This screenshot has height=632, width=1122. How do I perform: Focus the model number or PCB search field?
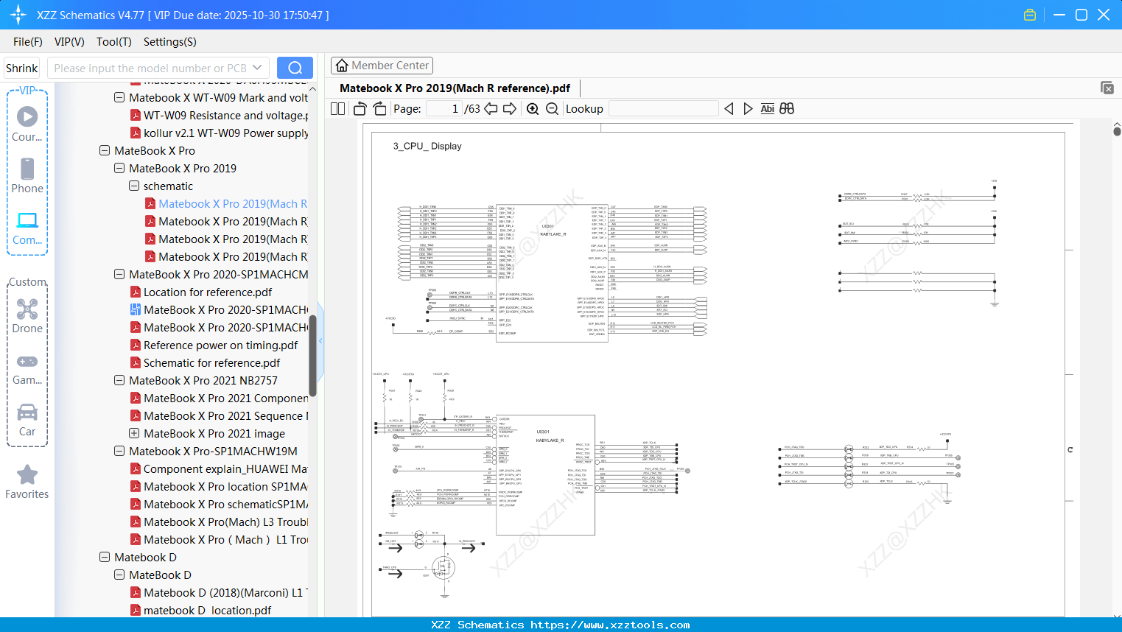(x=150, y=68)
